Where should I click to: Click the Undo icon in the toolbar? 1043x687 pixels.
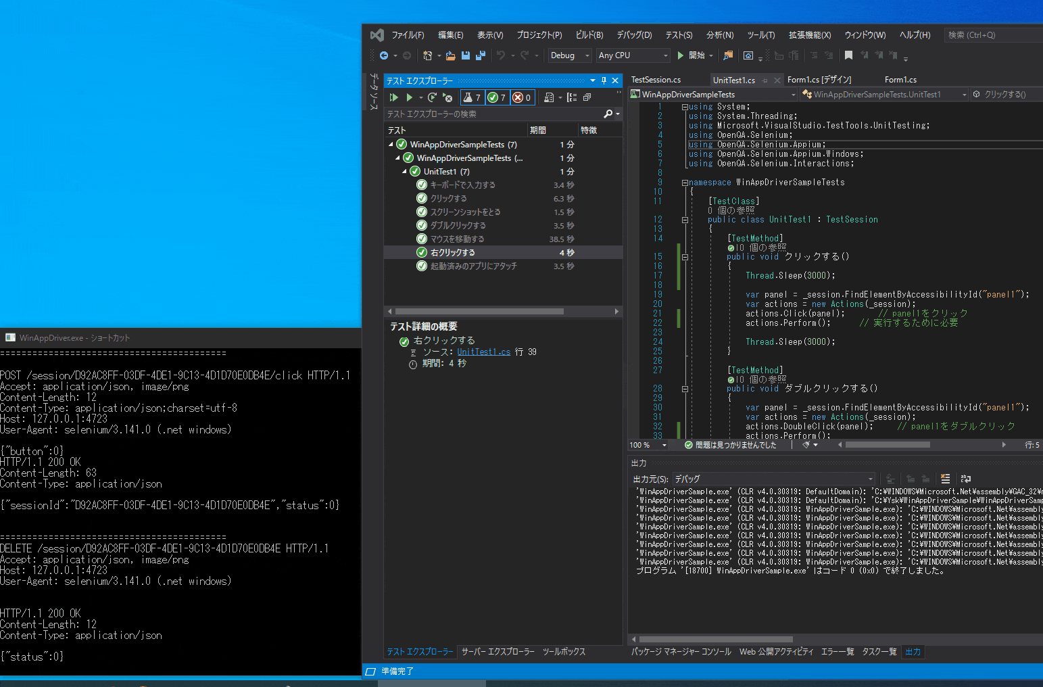pyautogui.click(x=500, y=55)
